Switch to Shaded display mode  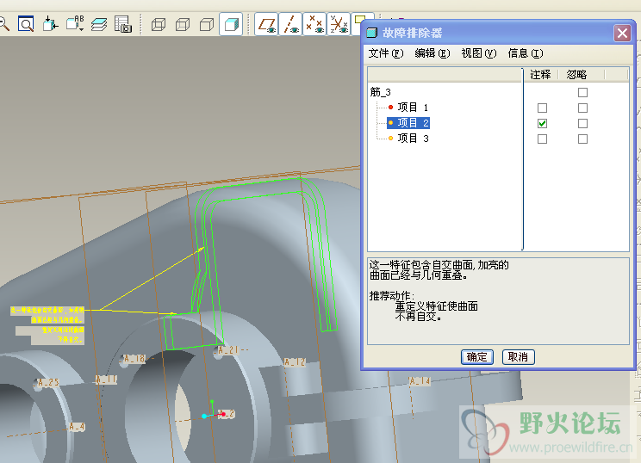click(x=232, y=24)
